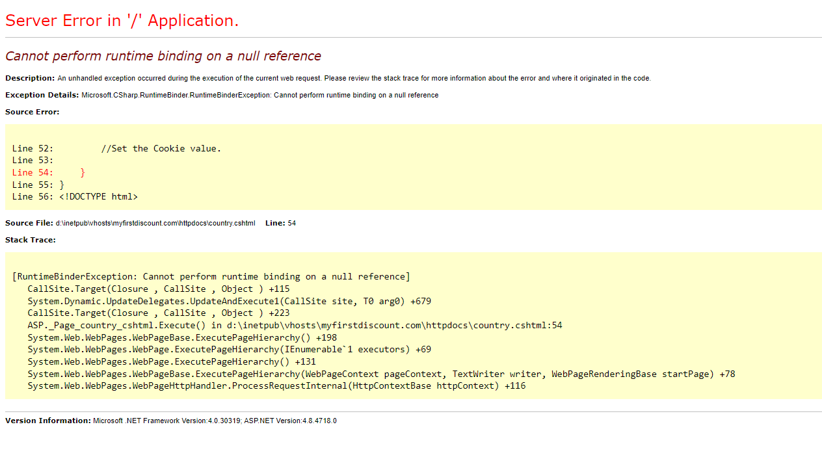Click the 'Version Information:' label
The width and height of the screenshot is (822, 468).
click(48, 421)
